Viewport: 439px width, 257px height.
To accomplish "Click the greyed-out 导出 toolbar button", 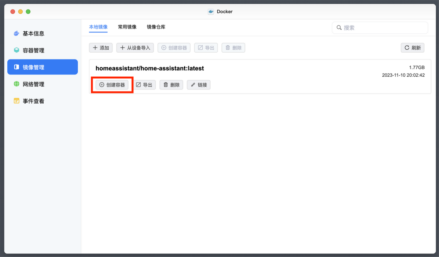I will pos(206,48).
